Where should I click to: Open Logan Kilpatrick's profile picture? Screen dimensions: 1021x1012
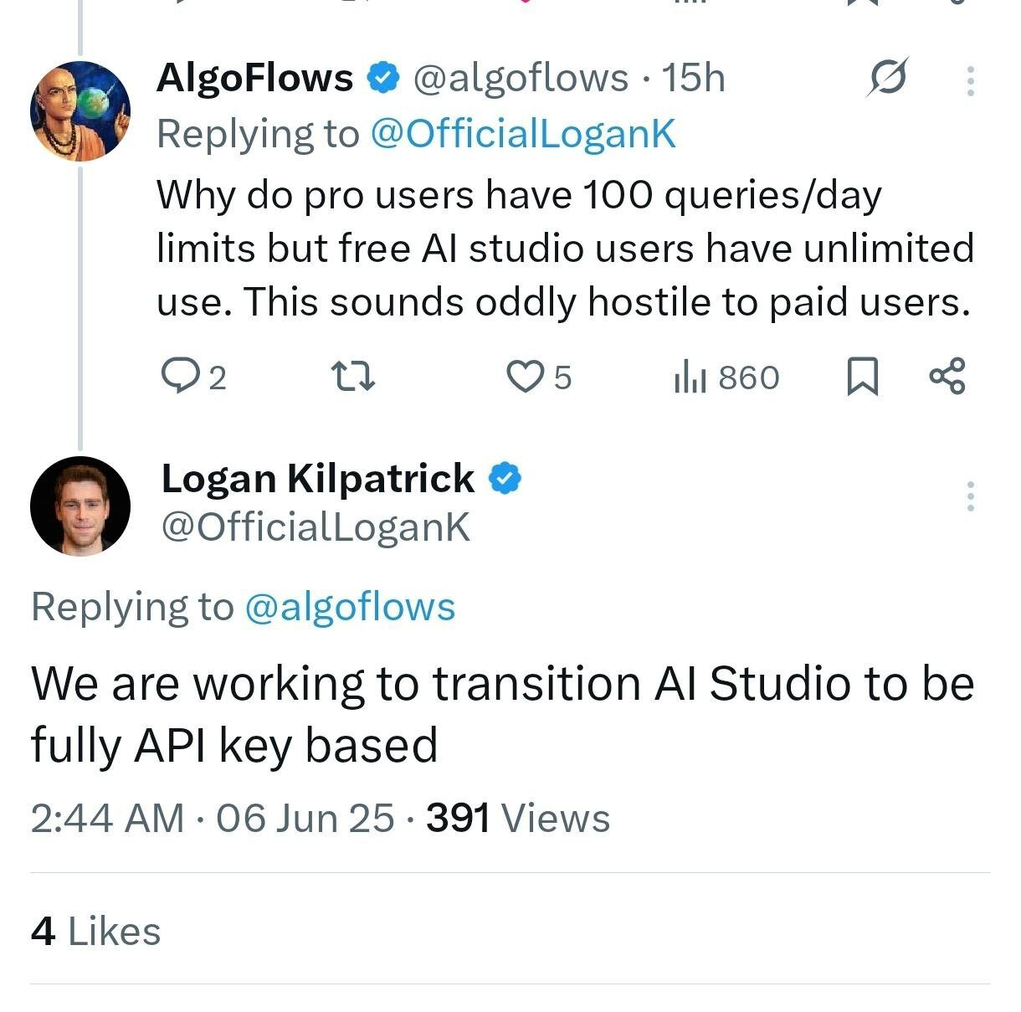point(80,506)
